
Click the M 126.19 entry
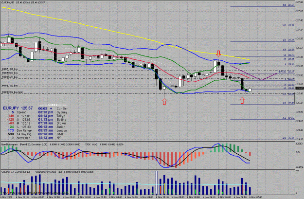pos(19,123)
